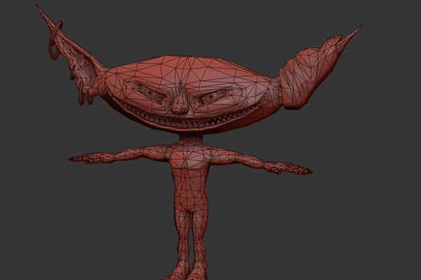Screen dimensions: 421x280
Task: Click the pointed tip of the left ear
Action: (x=39, y=9)
